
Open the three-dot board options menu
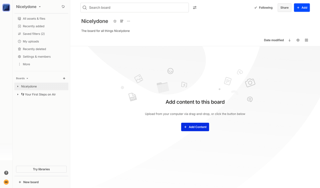tap(128, 21)
